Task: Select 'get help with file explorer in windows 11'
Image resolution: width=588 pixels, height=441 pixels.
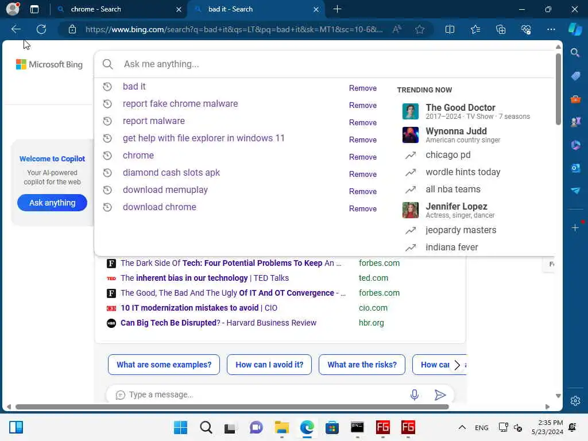Action: pyautogui.click(x=204, y=138)
